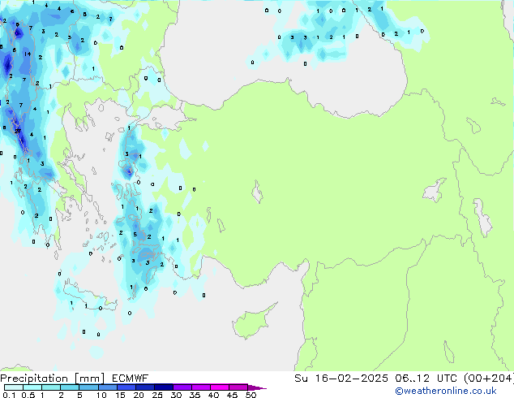Select the 5–10 mm legend color box
514x398 pixels.
pos(88,387)
